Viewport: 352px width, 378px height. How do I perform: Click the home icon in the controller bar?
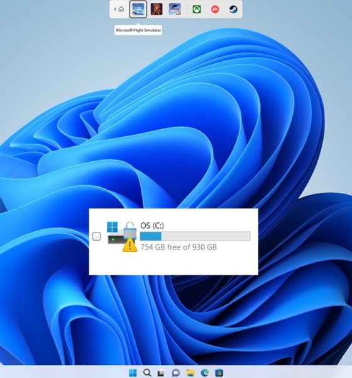pos(121,9)
